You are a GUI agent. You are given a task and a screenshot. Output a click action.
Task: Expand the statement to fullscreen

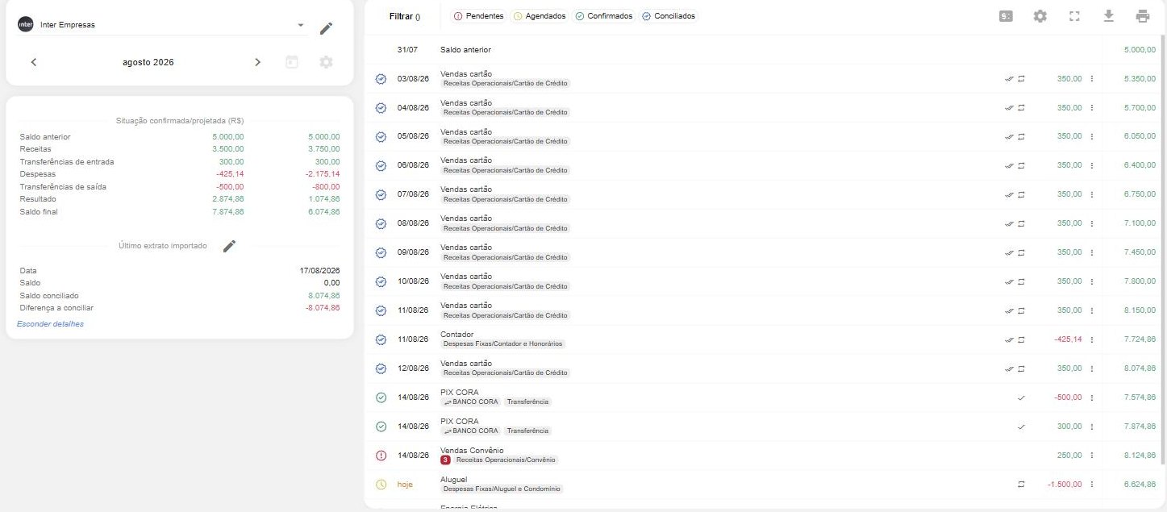click(x=1074, y=16)
